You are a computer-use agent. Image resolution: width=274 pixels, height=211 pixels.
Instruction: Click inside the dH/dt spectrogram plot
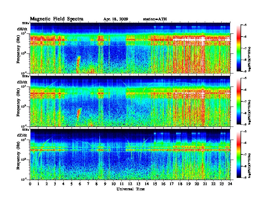130,48
